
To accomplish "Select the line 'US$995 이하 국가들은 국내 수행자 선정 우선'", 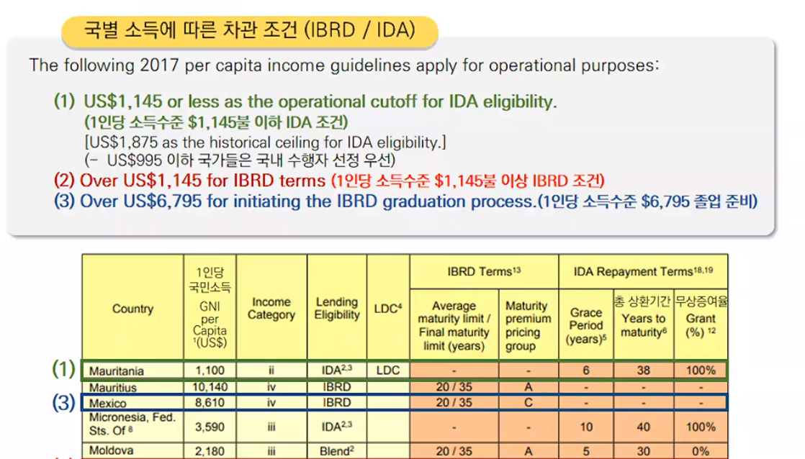I will [240, 160].
